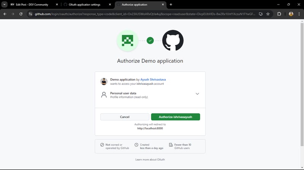Screen dimensions: 304x170
Task: Close the Edit Post - DEV Community tab
Action: (57, 5)
